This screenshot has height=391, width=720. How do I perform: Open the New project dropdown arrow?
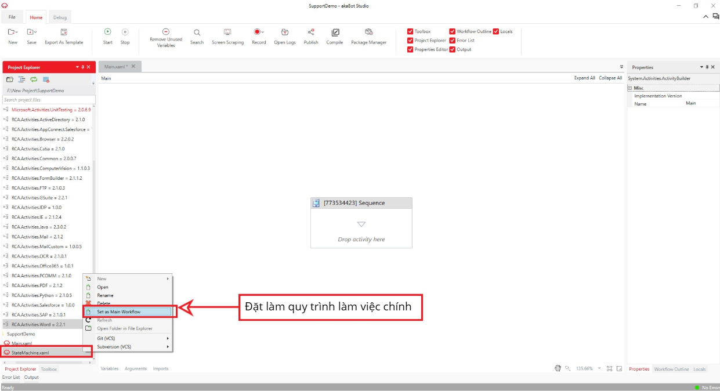(16, 32)
